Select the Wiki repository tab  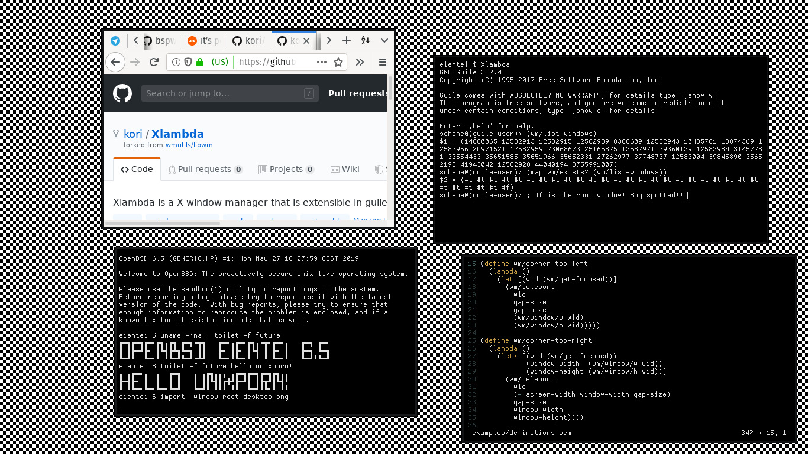click(345, 169)
